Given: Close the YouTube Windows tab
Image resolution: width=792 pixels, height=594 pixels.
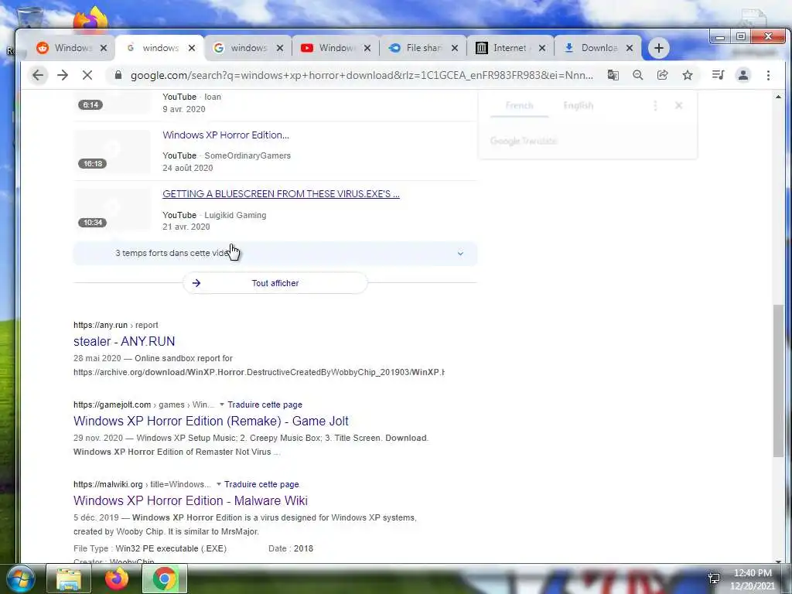Looking at the screenshot, I should pyautogui.click(x=367, y=48).
